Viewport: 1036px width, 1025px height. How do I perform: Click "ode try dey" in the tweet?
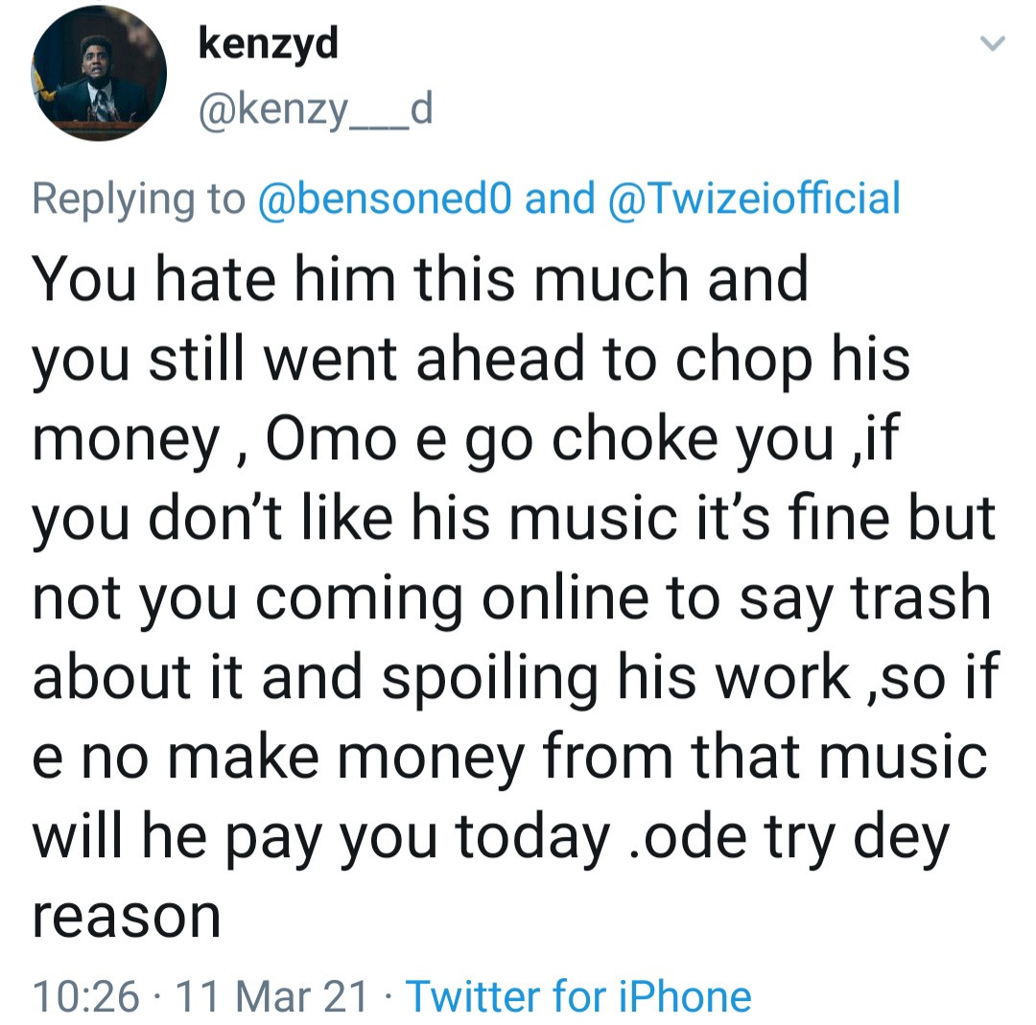coord(789,836)
